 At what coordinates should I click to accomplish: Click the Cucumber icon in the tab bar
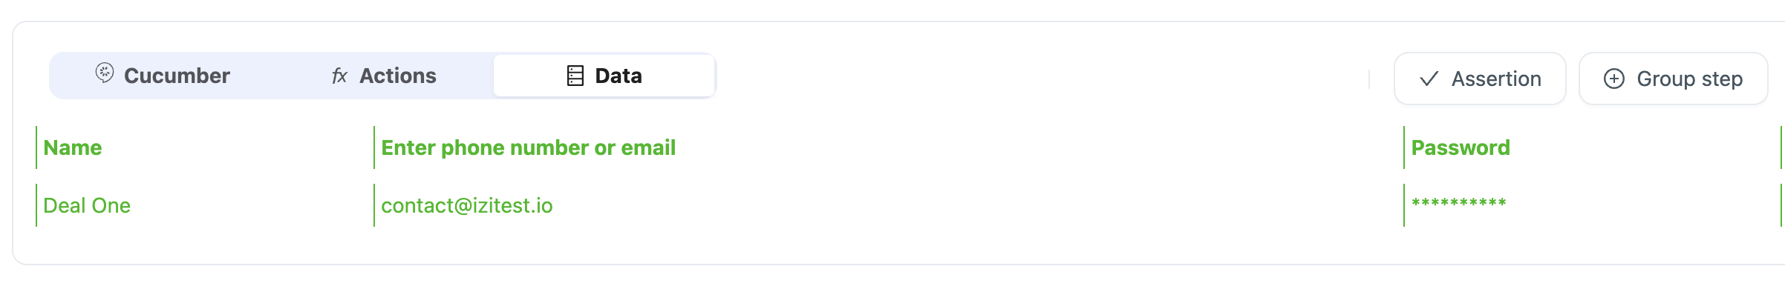[x=105, y=73]
